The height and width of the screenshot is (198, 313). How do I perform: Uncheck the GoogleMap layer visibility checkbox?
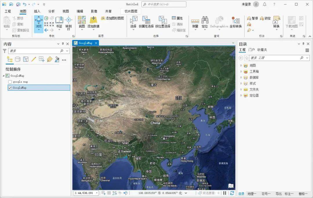tap(10, 88)
